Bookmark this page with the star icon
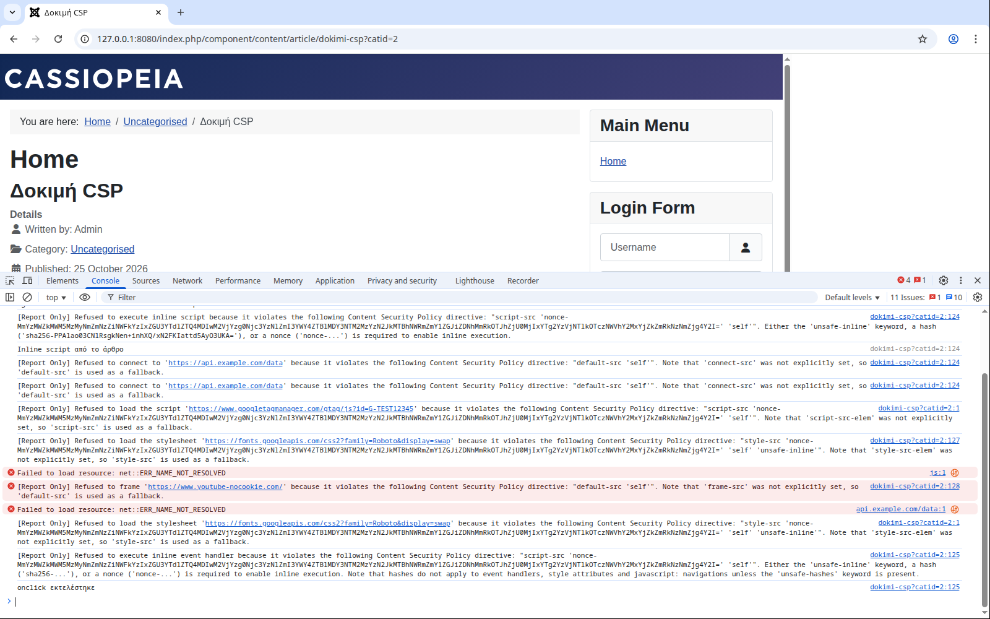Image resolution: width=990 pixels, height=619 pixels. pyautogui.click(x=923, y=39)
